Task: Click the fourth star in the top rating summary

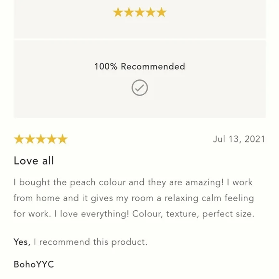Action: (151, 13)
